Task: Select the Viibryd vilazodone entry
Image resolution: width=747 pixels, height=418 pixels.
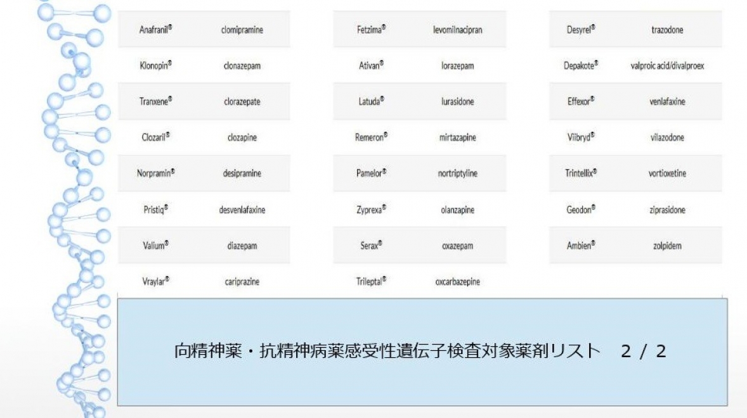Action: point(634,137)
